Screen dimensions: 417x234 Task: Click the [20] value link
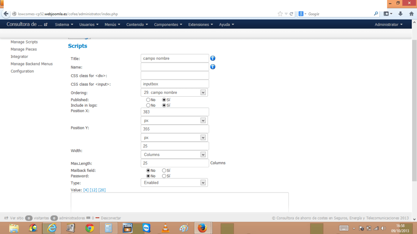[102, 190]
